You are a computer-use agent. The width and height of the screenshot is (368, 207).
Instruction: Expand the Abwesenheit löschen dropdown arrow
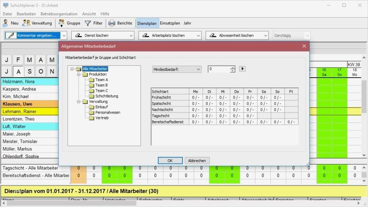pyautogui.click(x=265, y=36)
